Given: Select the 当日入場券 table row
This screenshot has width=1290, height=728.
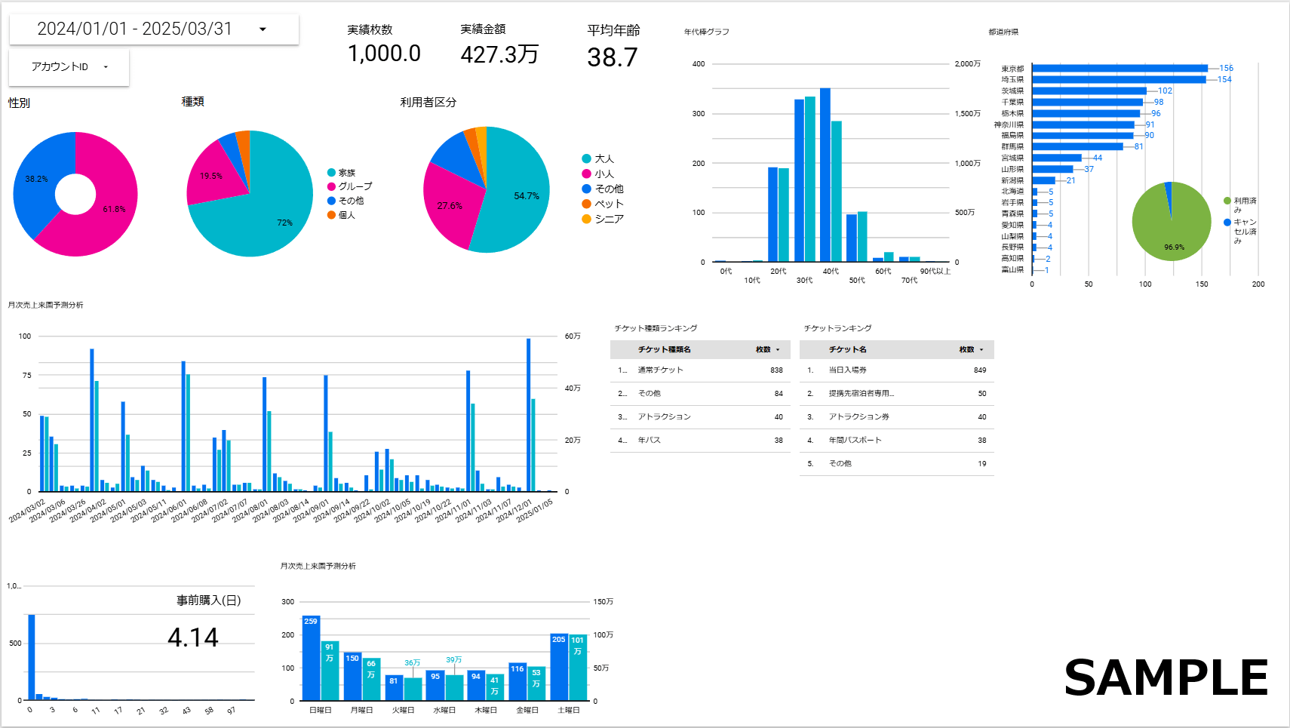Looking at the screenshot, I should click(x=896, y=370).
